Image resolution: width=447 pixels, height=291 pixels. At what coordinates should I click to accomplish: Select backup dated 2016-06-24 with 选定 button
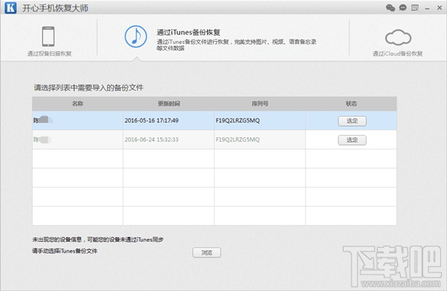[x=352, y=140]
